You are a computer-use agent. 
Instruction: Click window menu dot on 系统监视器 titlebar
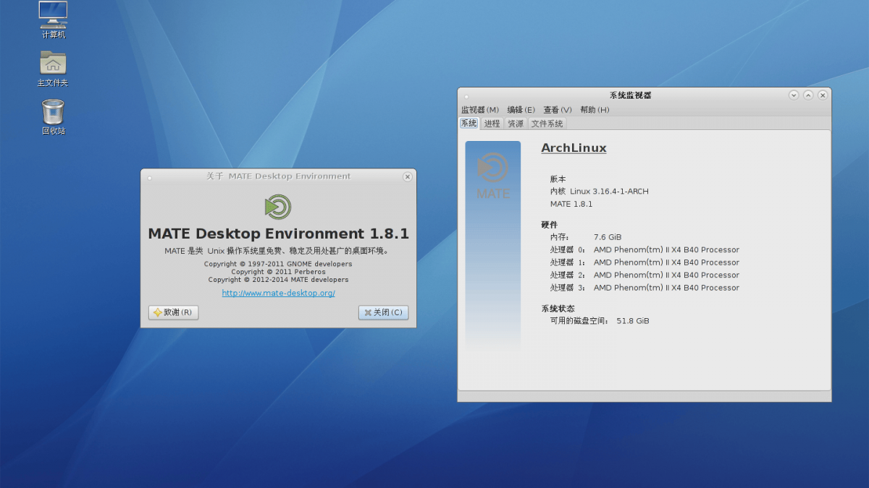tap(466, 96)
